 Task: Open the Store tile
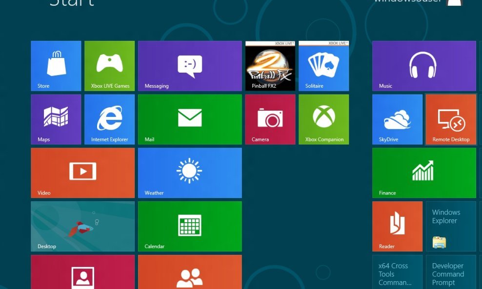click(56, 66)
